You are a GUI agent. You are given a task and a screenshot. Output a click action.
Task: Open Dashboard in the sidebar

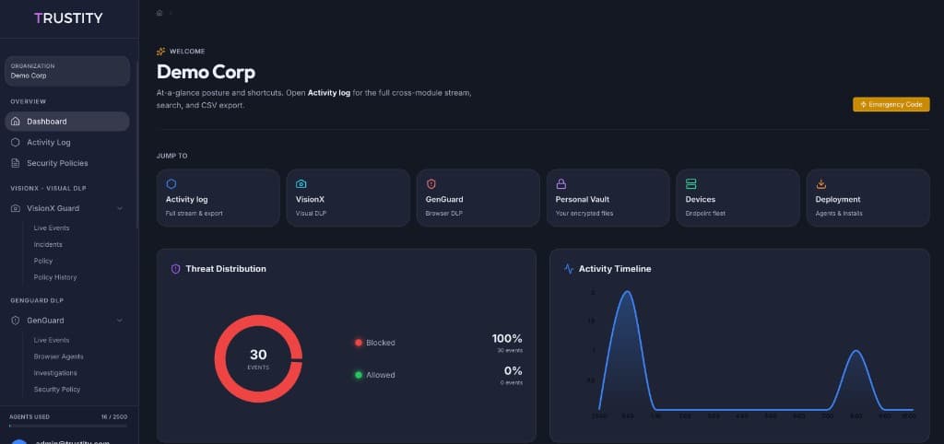tap(67, 122)
